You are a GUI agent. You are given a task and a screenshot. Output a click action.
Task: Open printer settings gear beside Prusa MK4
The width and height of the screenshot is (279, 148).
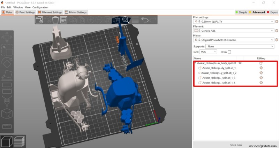click(x=277, y=40)
